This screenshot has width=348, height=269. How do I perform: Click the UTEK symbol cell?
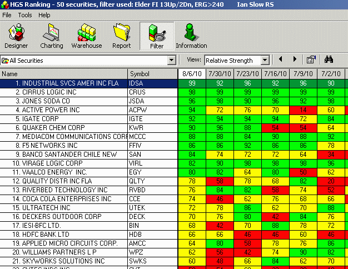pyautogui.click(x=153, y=208)
